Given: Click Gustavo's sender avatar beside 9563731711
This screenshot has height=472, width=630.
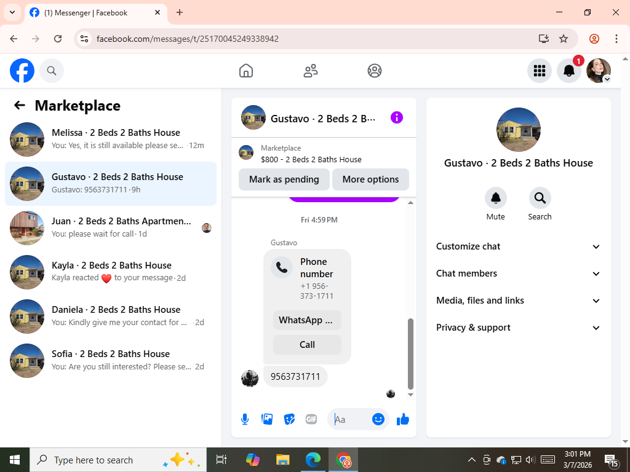Looking at the screenshot, I should (x=250, y=378).
